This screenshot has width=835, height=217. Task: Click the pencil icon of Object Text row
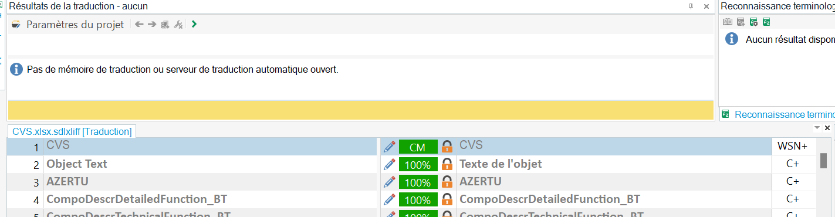pos(388,165)
